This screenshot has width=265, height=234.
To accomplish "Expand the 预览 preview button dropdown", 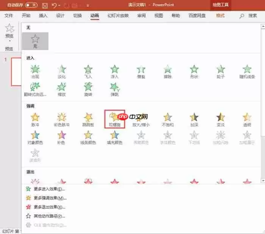I will click(x=9, y=41).
